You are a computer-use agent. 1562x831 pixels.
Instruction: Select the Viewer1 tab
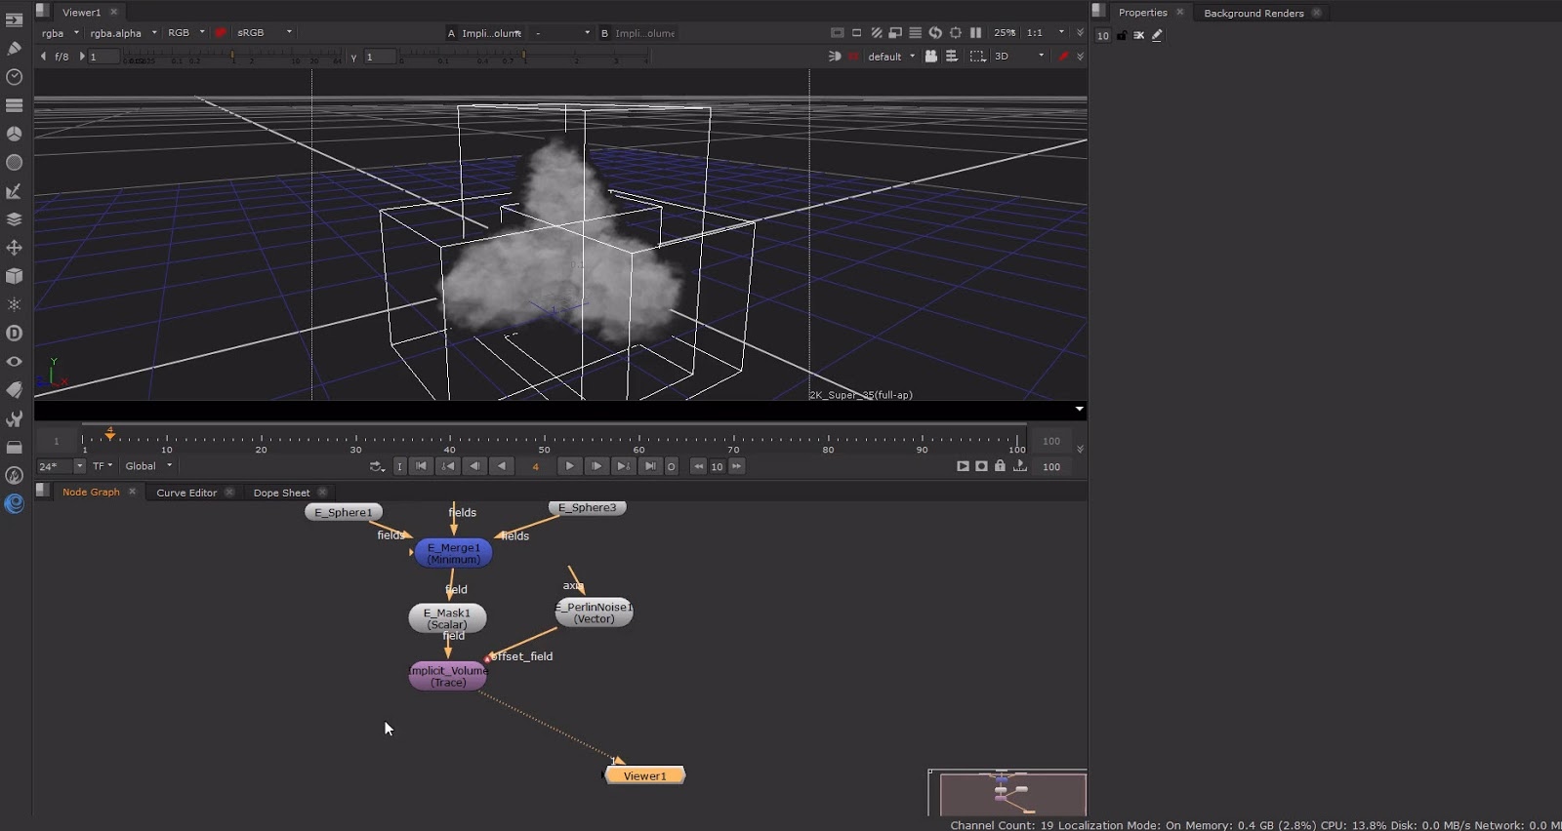pos(81,13)
